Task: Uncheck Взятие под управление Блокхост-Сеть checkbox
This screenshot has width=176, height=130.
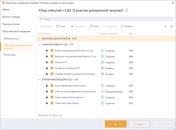Action: [52, 51]
